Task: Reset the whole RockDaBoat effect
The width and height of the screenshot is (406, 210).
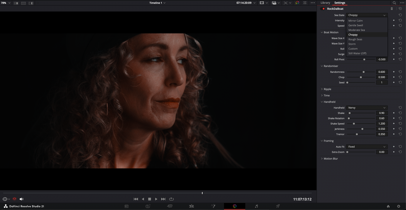Action: click(x=400, y=9)
